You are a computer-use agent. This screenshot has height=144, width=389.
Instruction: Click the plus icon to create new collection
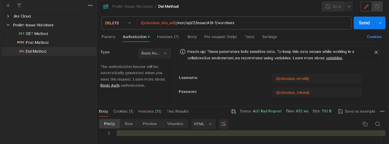tap(8, 5)
